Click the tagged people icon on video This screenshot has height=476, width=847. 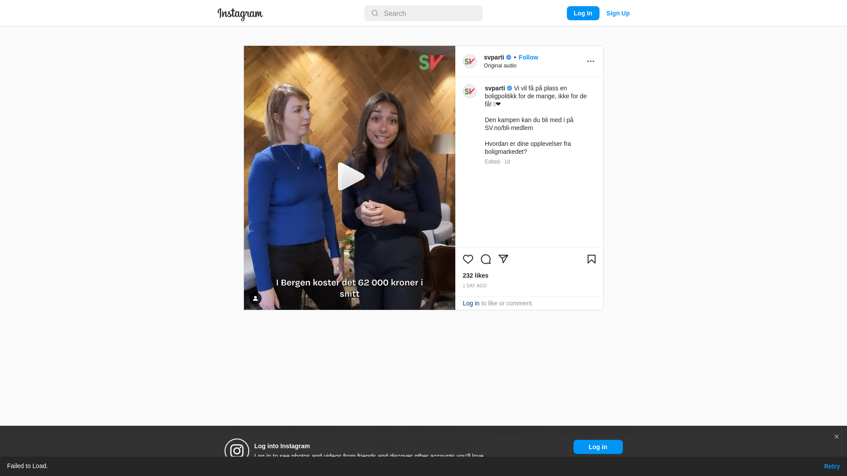(x=255, y=298)
